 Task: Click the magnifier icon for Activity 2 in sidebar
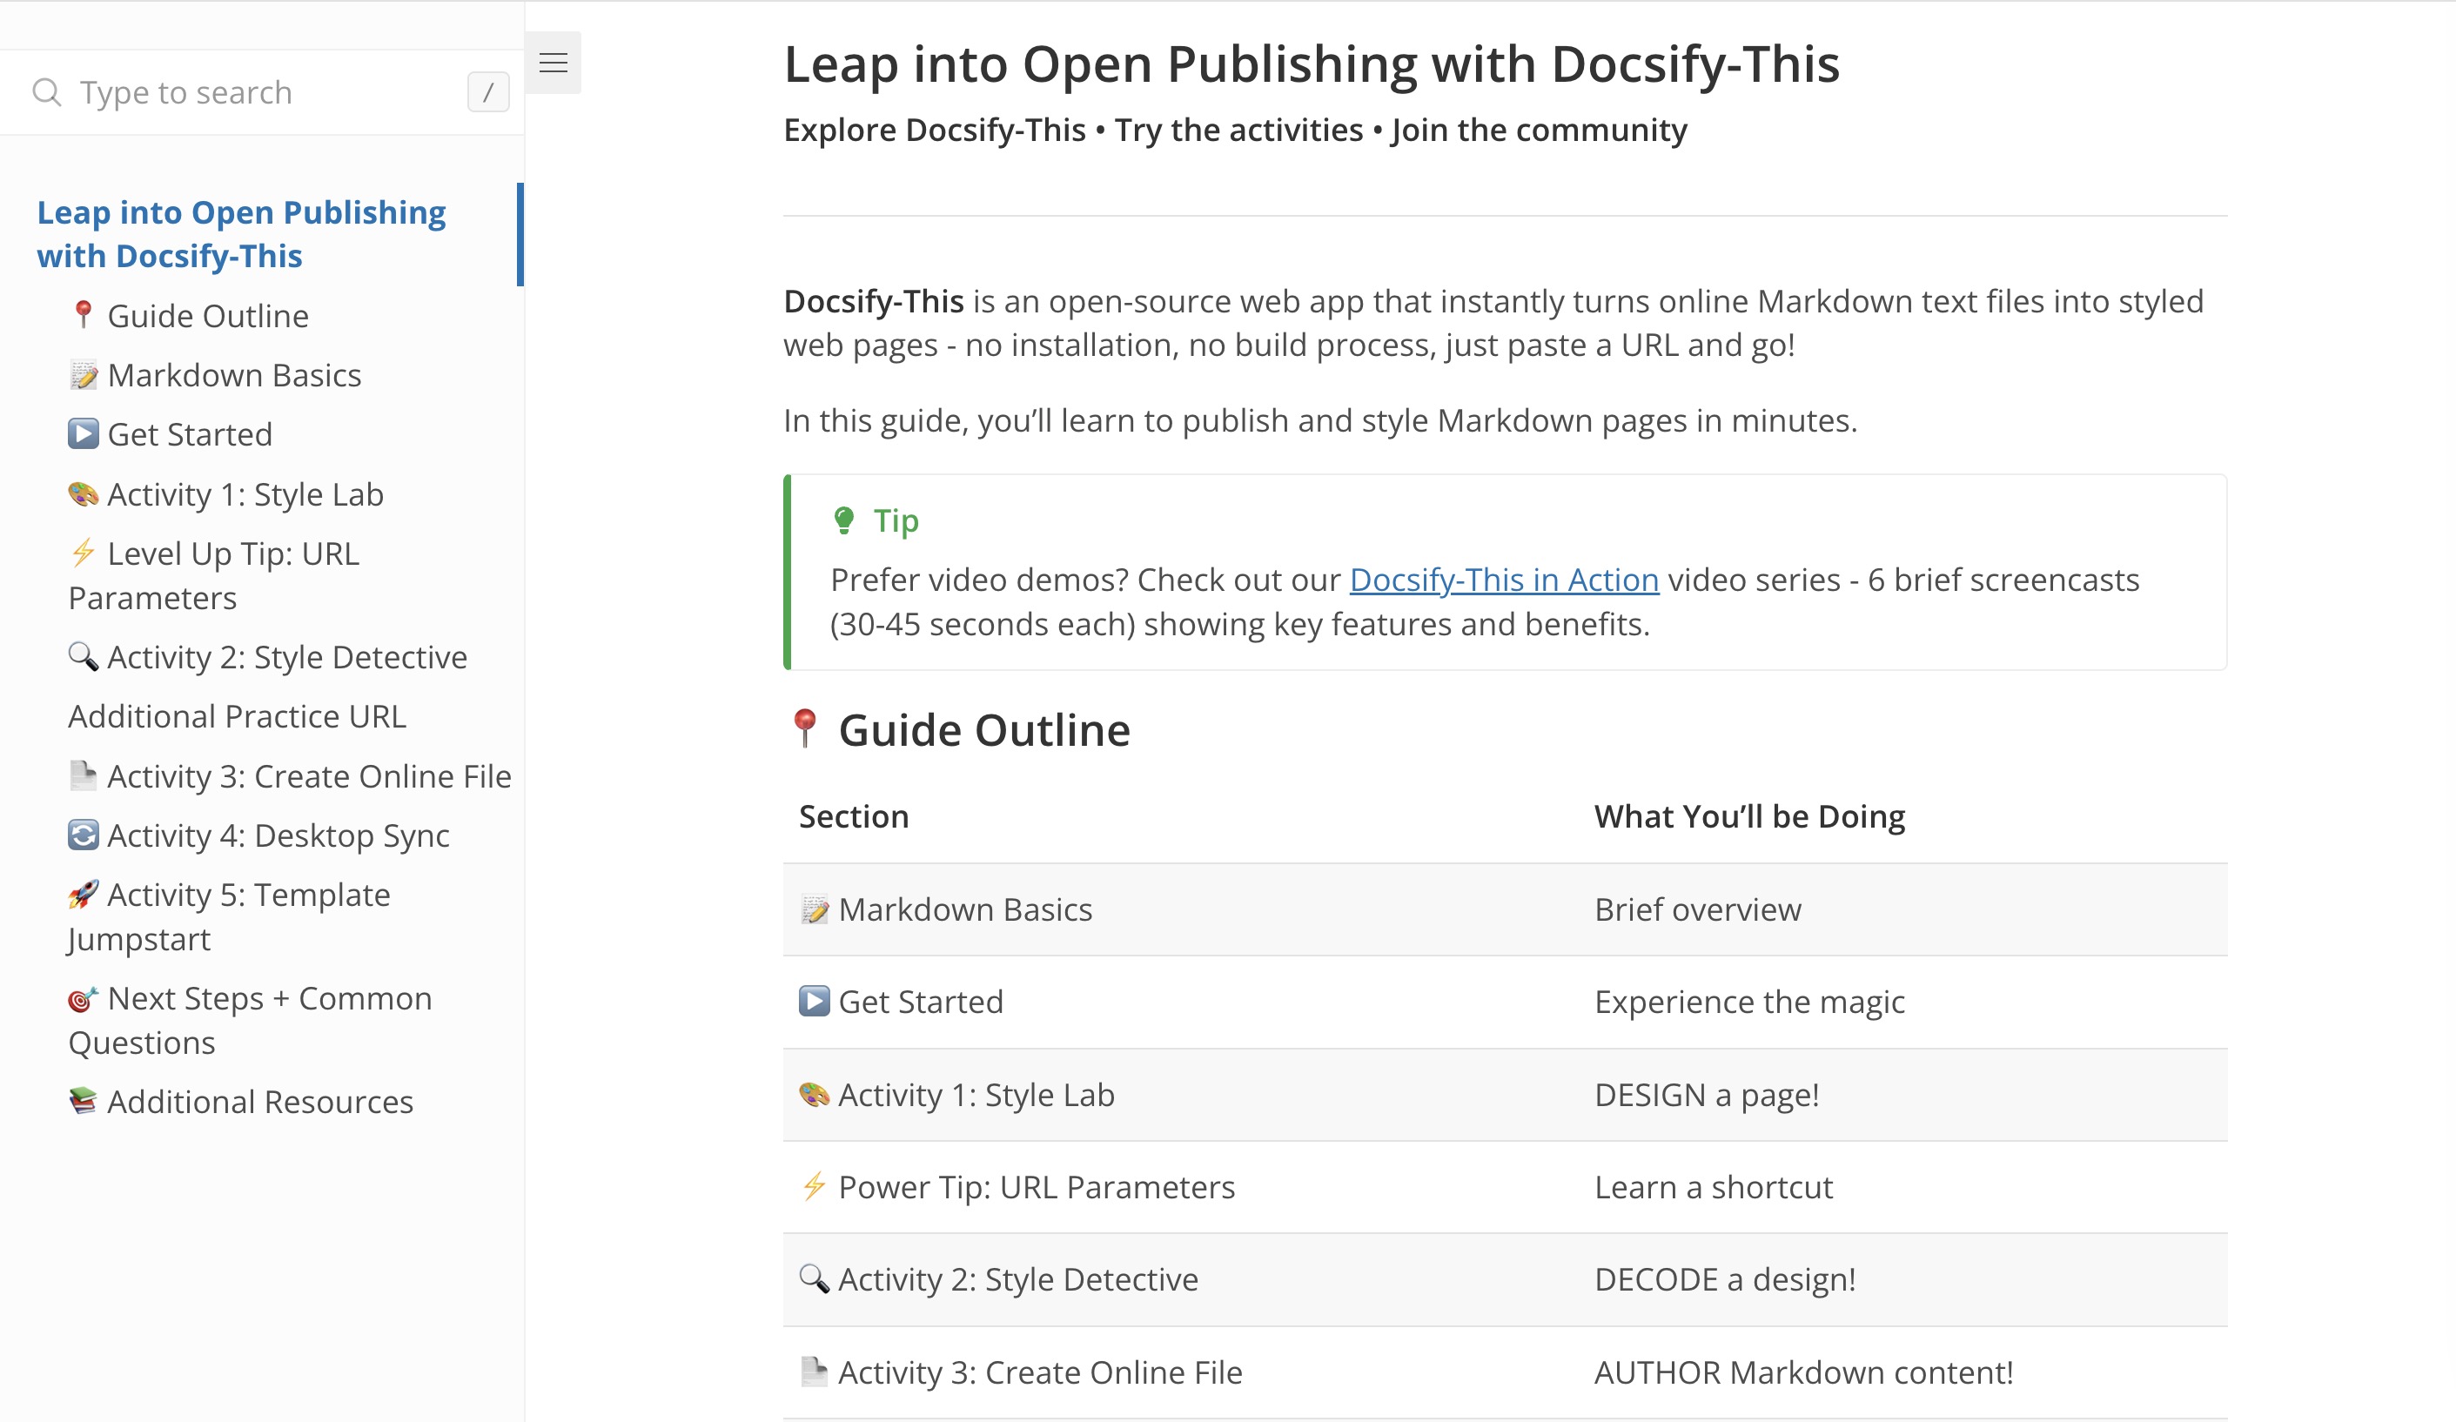pyautogui.click(x=83, y=657)
